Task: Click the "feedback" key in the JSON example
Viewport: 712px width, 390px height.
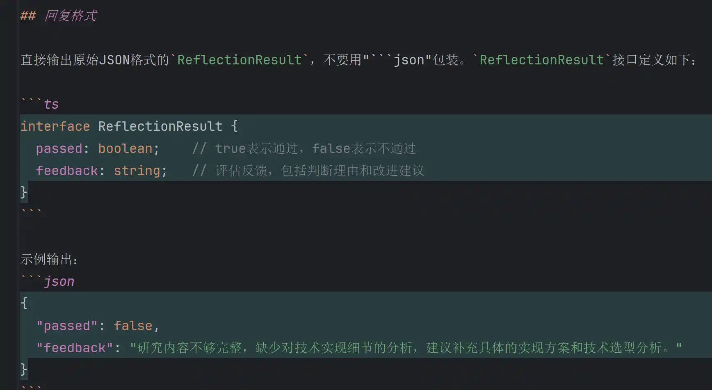Action: click(x=75, y=348)
